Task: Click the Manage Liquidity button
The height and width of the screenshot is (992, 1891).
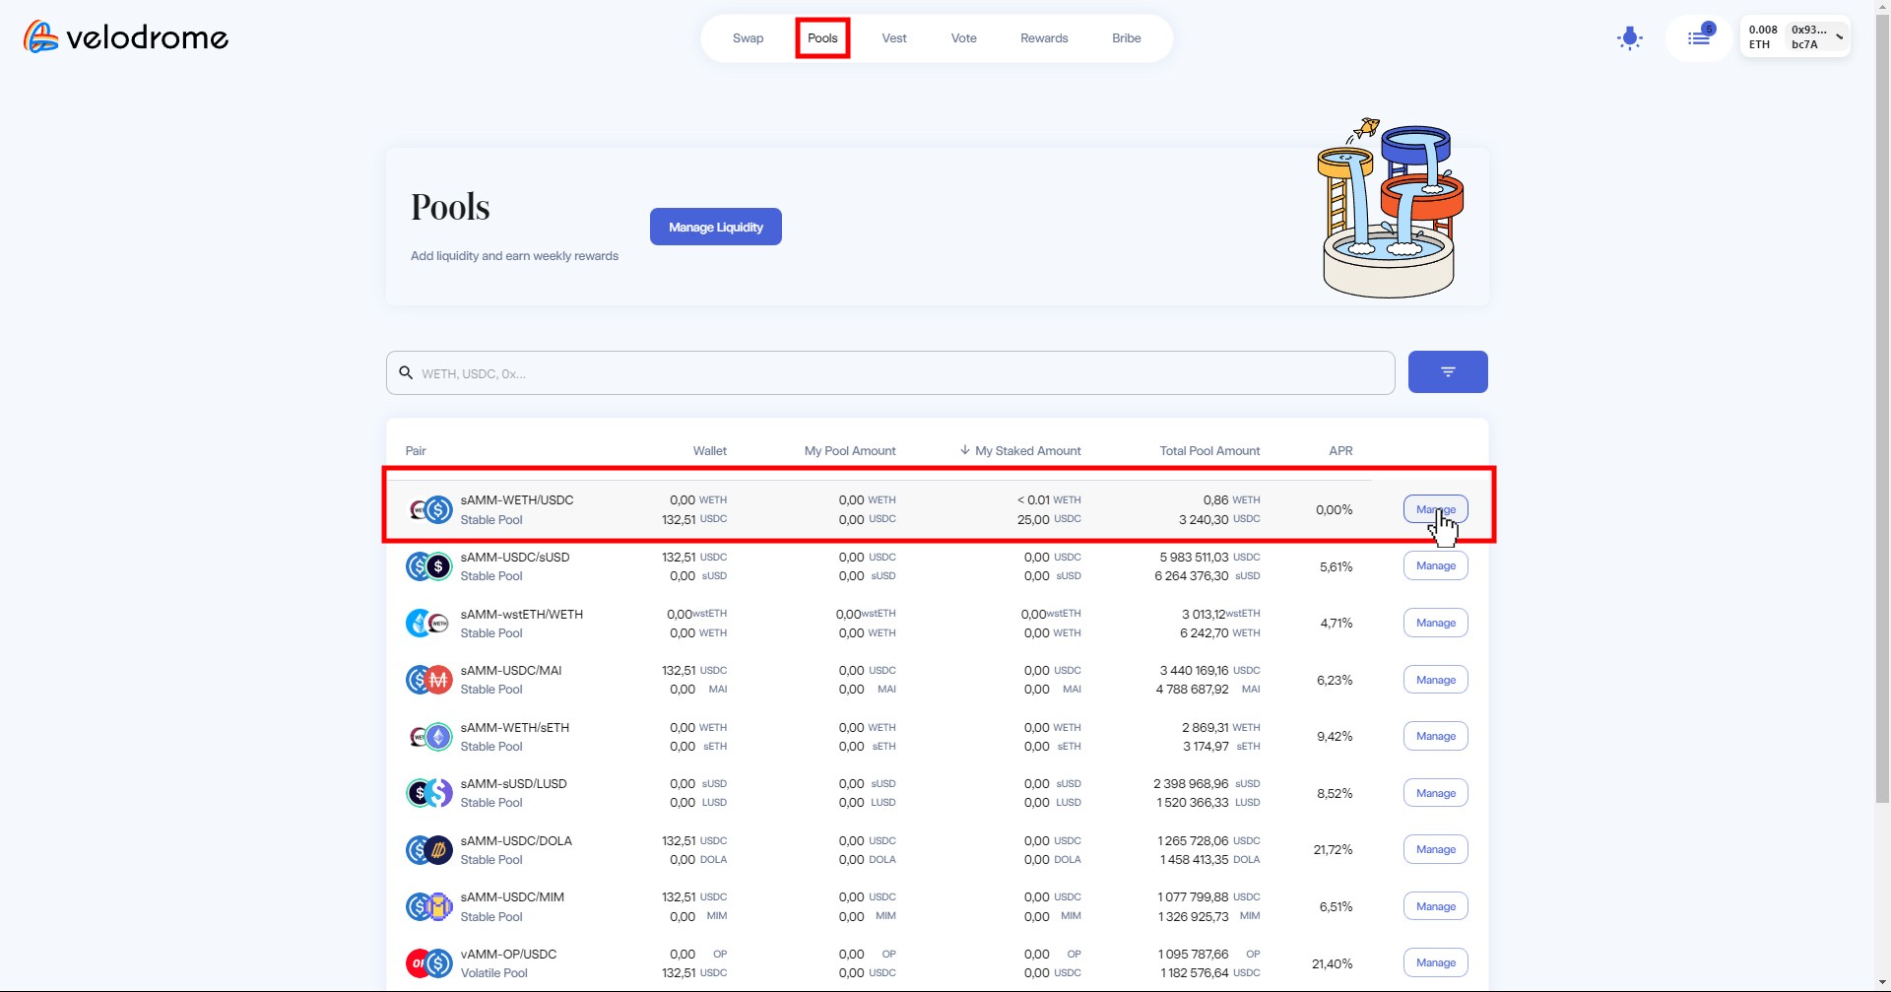Action: click(x=716, y=227)
